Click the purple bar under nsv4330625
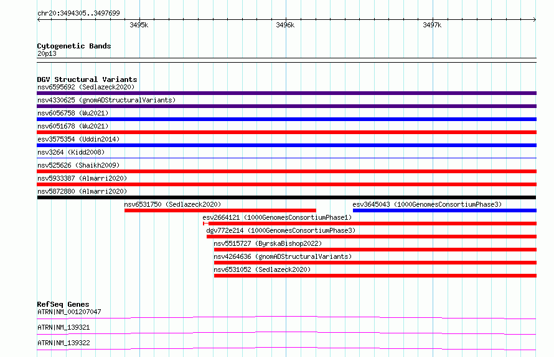Image resolution: width=554 pixels, height=357 pixels. click(286, 106)
